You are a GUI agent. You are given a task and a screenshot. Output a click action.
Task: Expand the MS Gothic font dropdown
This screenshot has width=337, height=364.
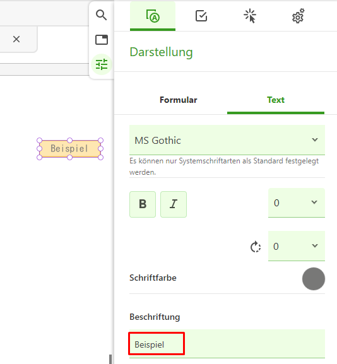point(227,140)
